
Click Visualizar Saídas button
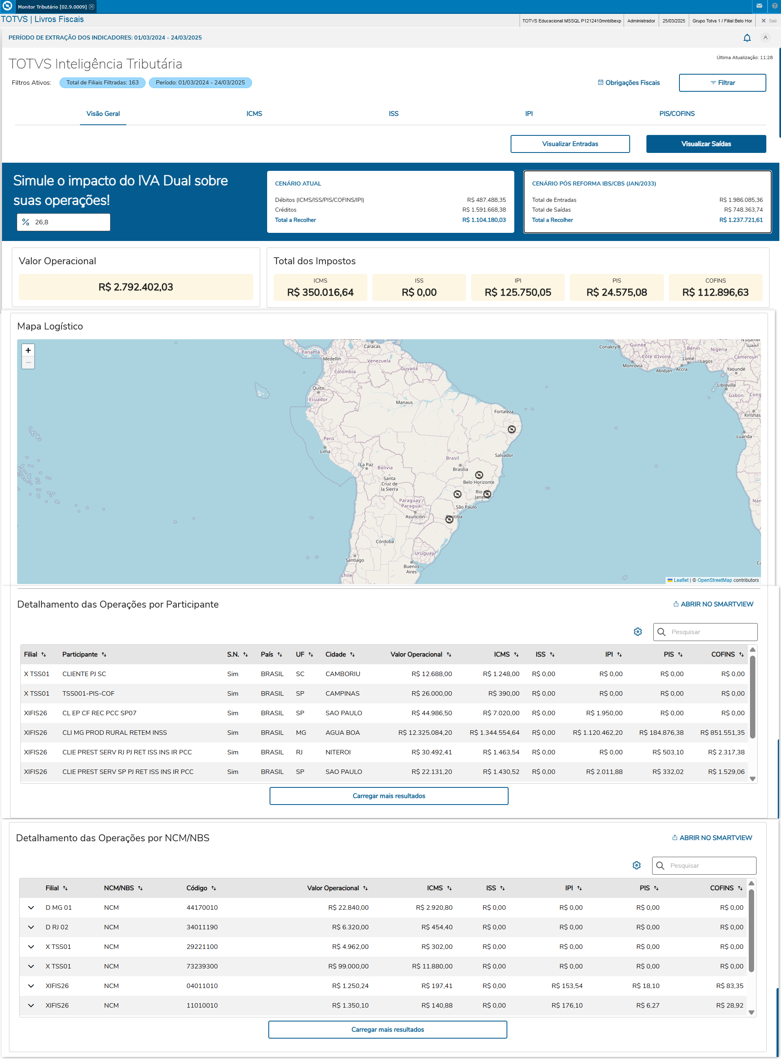(x=706, y=144)
